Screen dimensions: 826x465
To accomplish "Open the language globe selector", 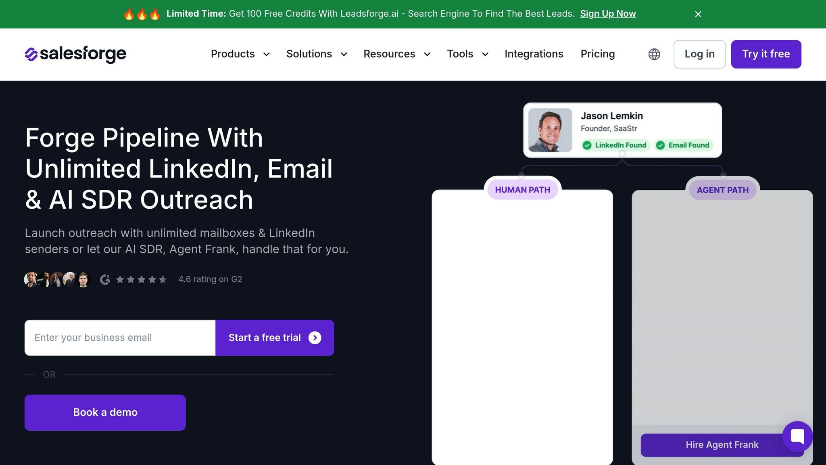I will 654,54.
